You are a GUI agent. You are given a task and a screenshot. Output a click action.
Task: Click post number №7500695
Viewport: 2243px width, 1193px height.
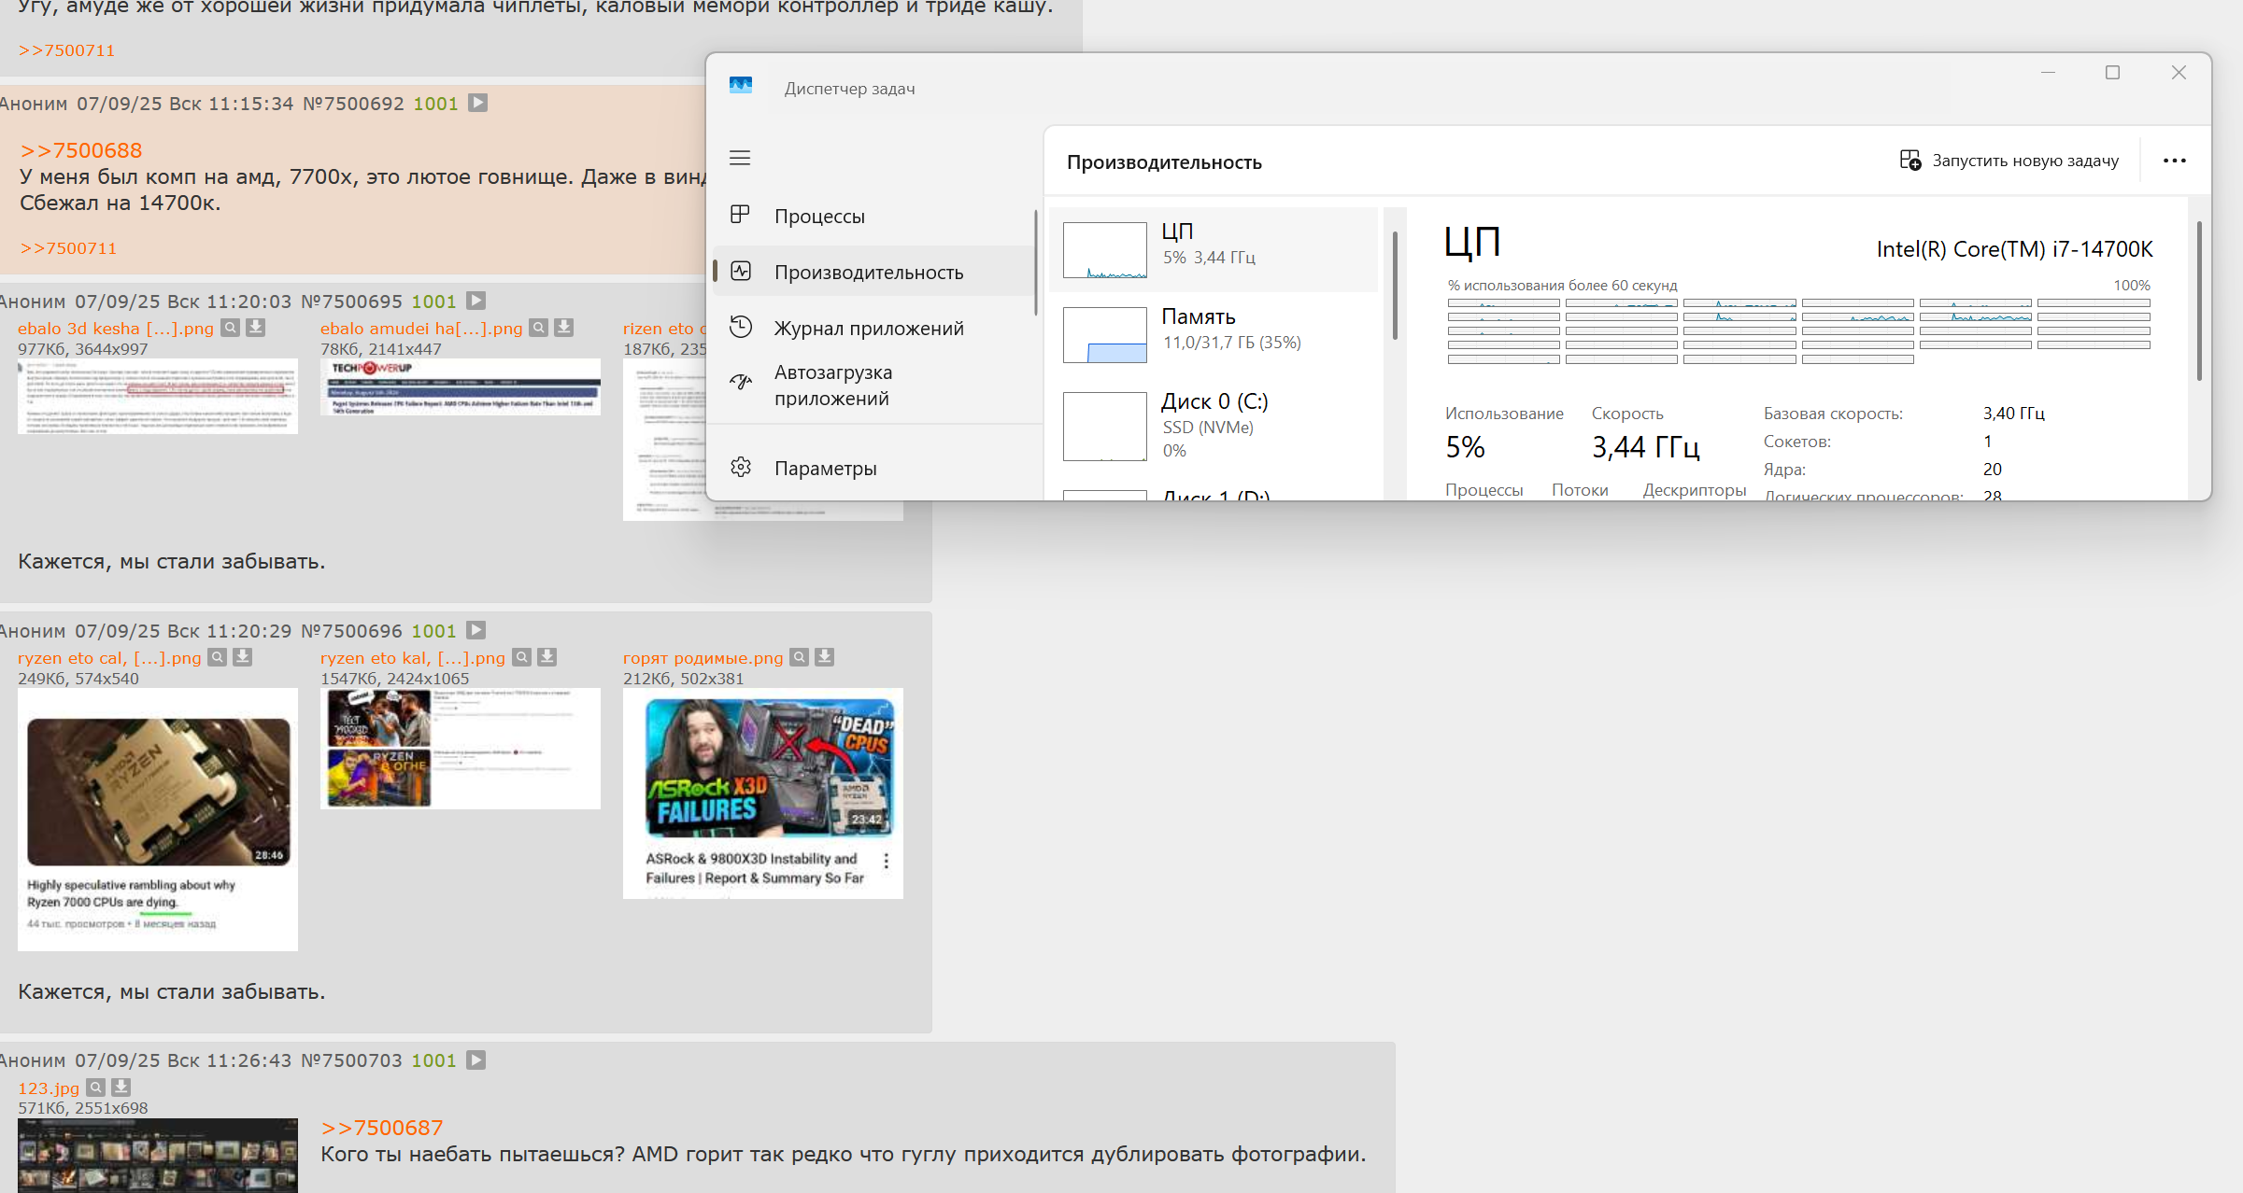351,302
